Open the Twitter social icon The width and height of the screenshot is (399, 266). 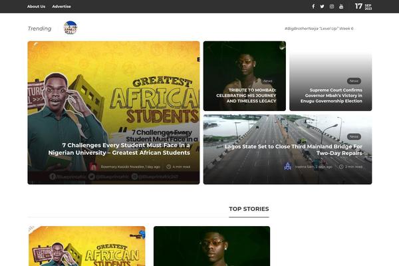(322, 7)
